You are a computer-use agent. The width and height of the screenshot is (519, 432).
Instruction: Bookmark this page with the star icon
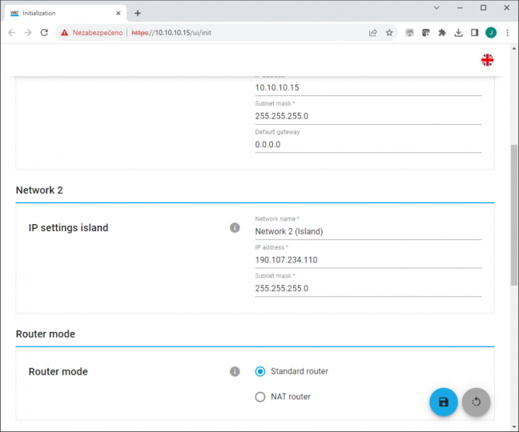coord(389,32)
